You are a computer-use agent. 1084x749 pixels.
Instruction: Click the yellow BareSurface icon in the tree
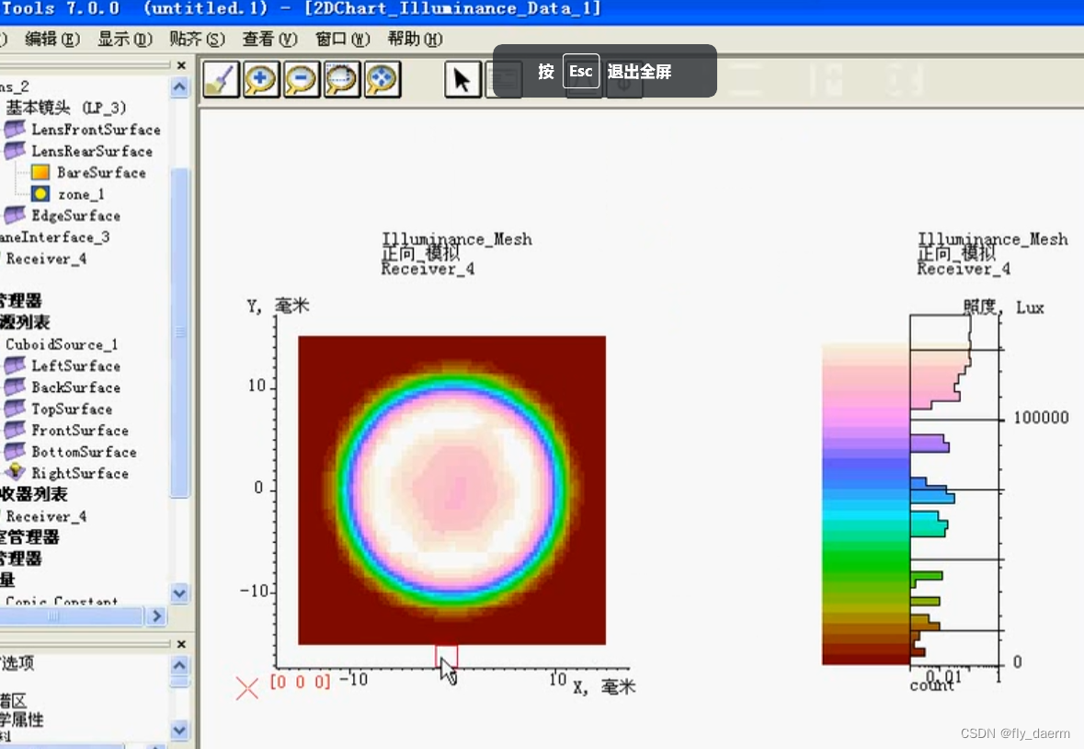pos(39,172)
